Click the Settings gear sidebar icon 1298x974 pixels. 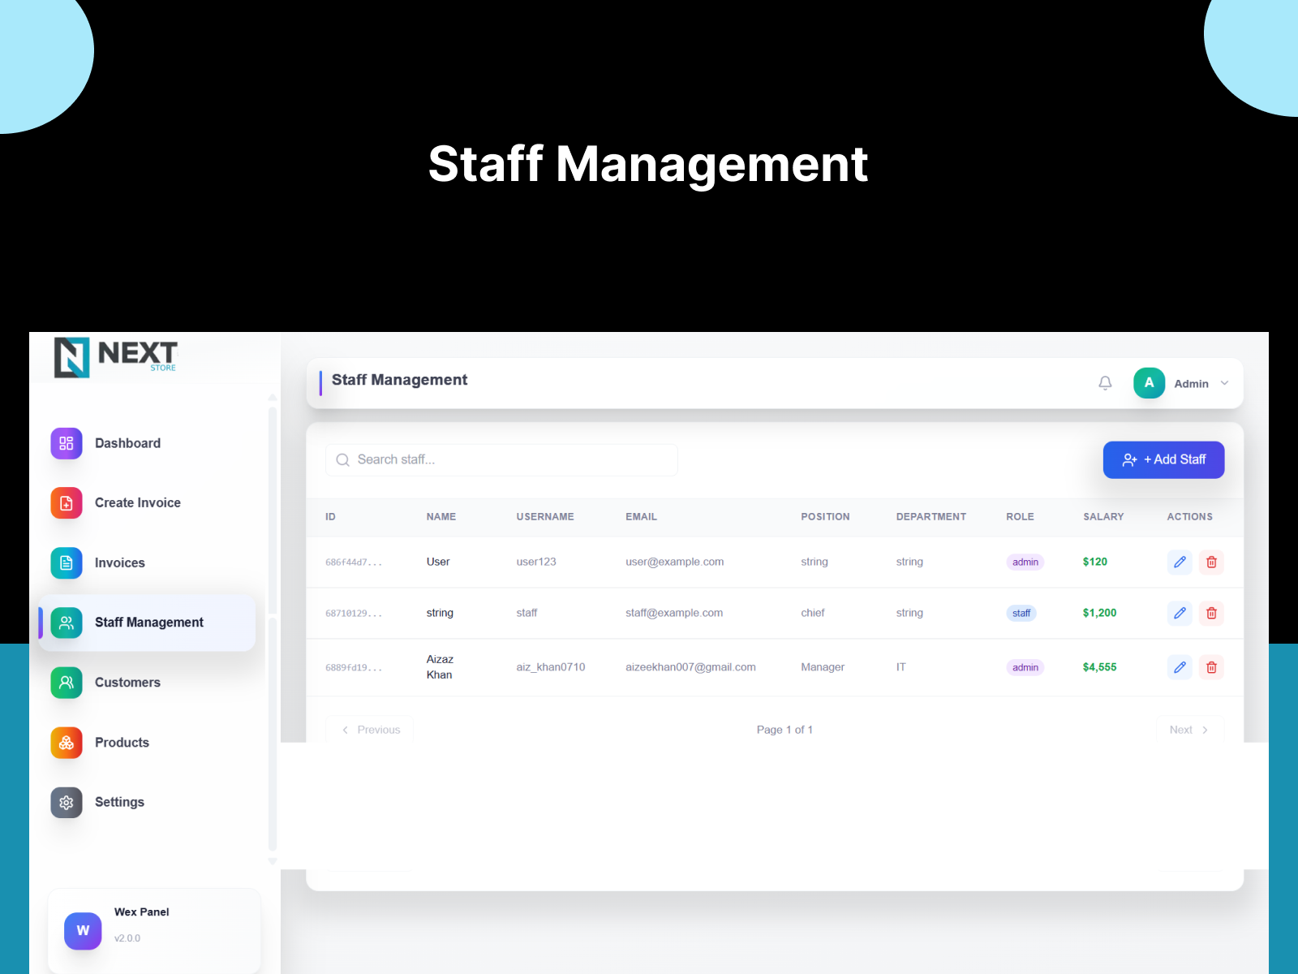coord(67,802)
